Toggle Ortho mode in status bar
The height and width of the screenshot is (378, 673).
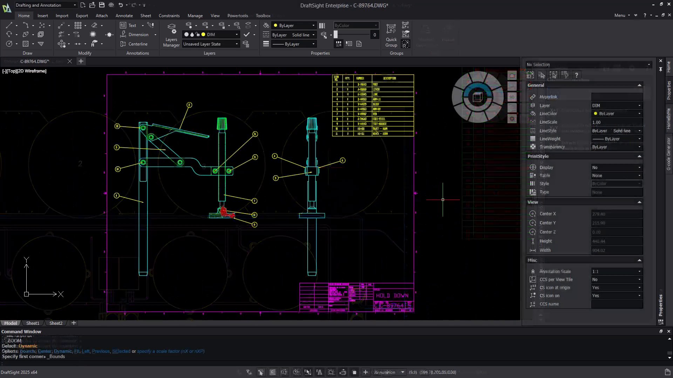pyautogui.click(x=284, y=372)
